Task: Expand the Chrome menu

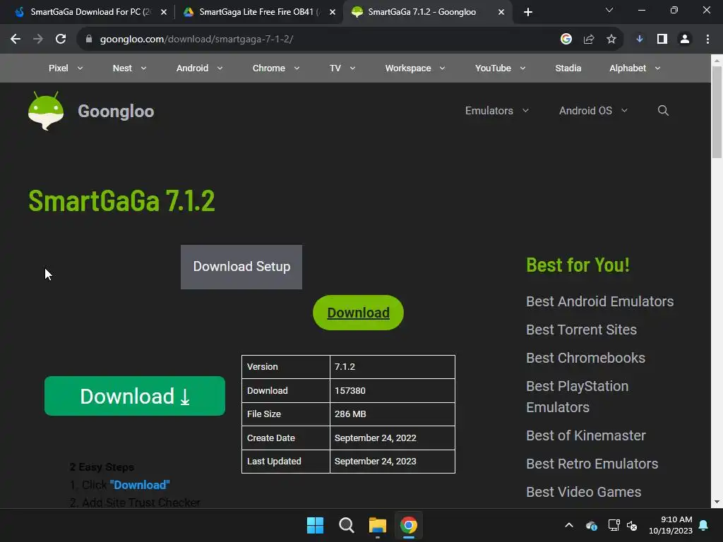Action: (x=276, y=68)
